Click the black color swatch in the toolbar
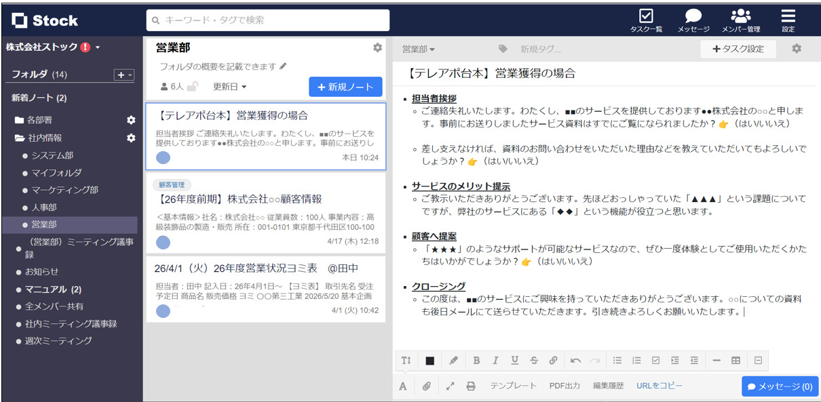This screenshot has height=402, width=821. click(x=430, y=361)
